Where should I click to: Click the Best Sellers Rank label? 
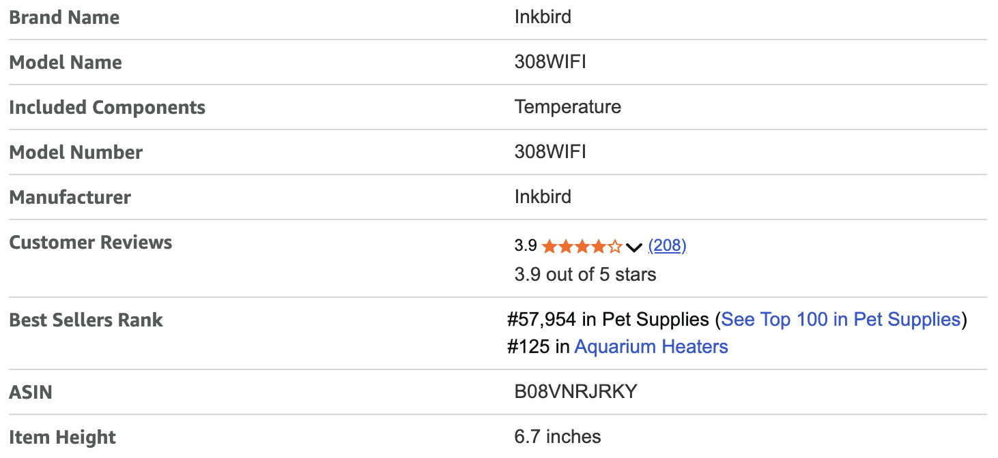(86, 320)
